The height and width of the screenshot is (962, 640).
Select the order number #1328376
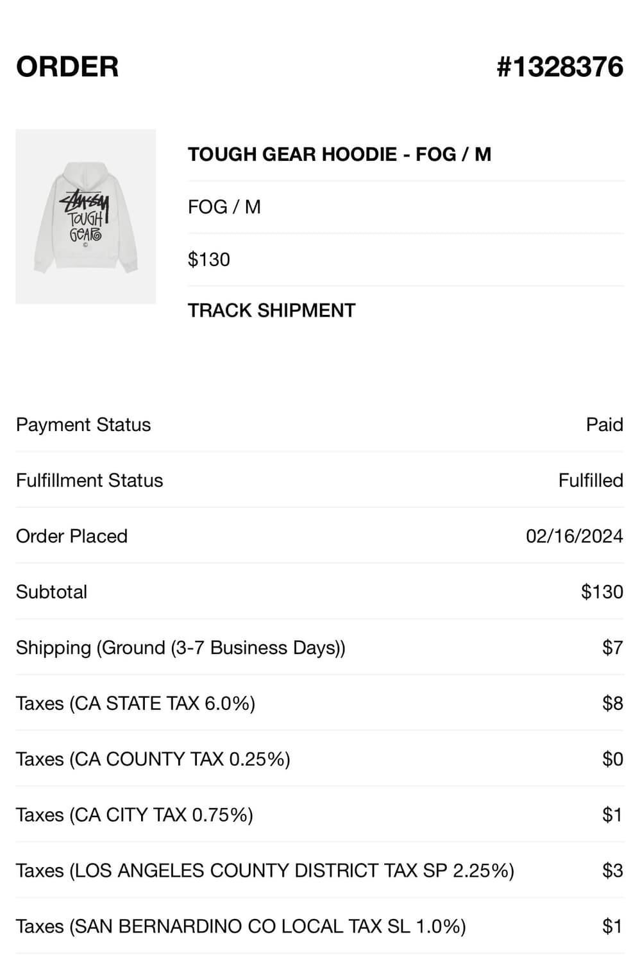tap(559, 67)
